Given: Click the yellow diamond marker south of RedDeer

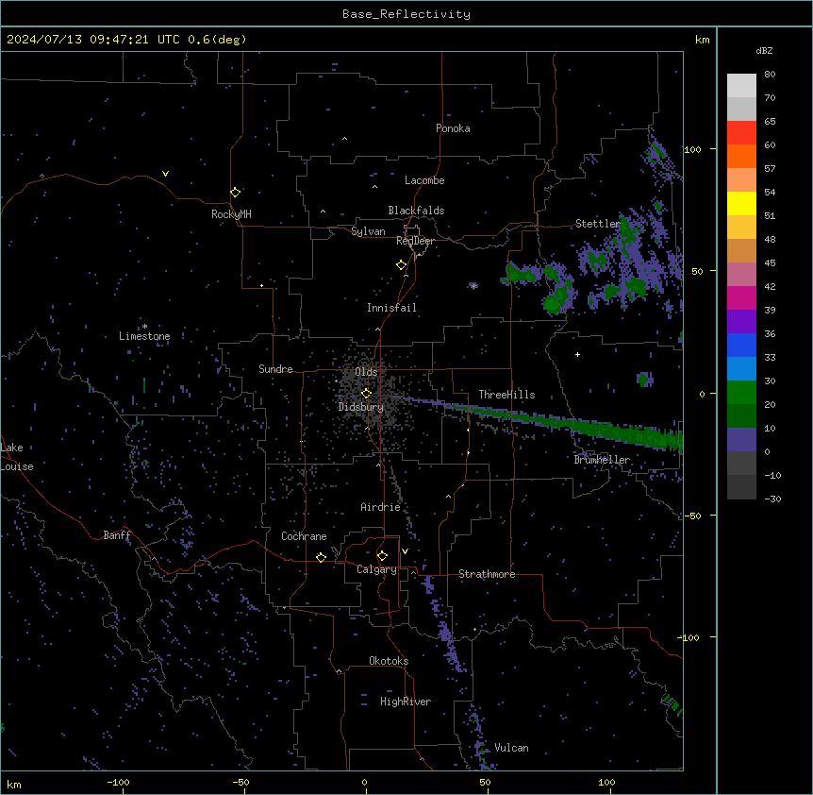Looking at the screenshot, I should [x=401, y=265].
